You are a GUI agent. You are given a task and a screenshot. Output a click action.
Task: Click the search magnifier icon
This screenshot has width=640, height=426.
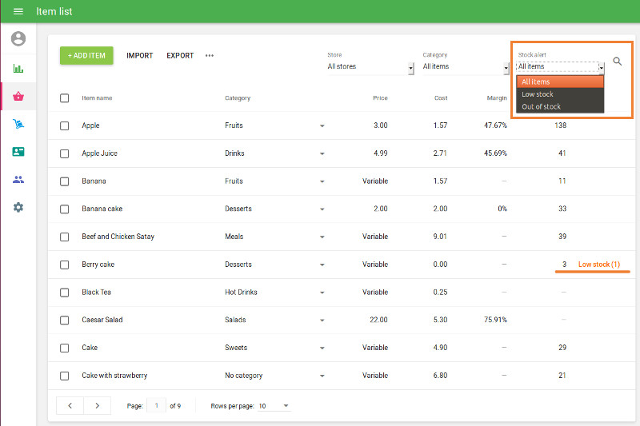pyautogui.click(x=617, y=61)
